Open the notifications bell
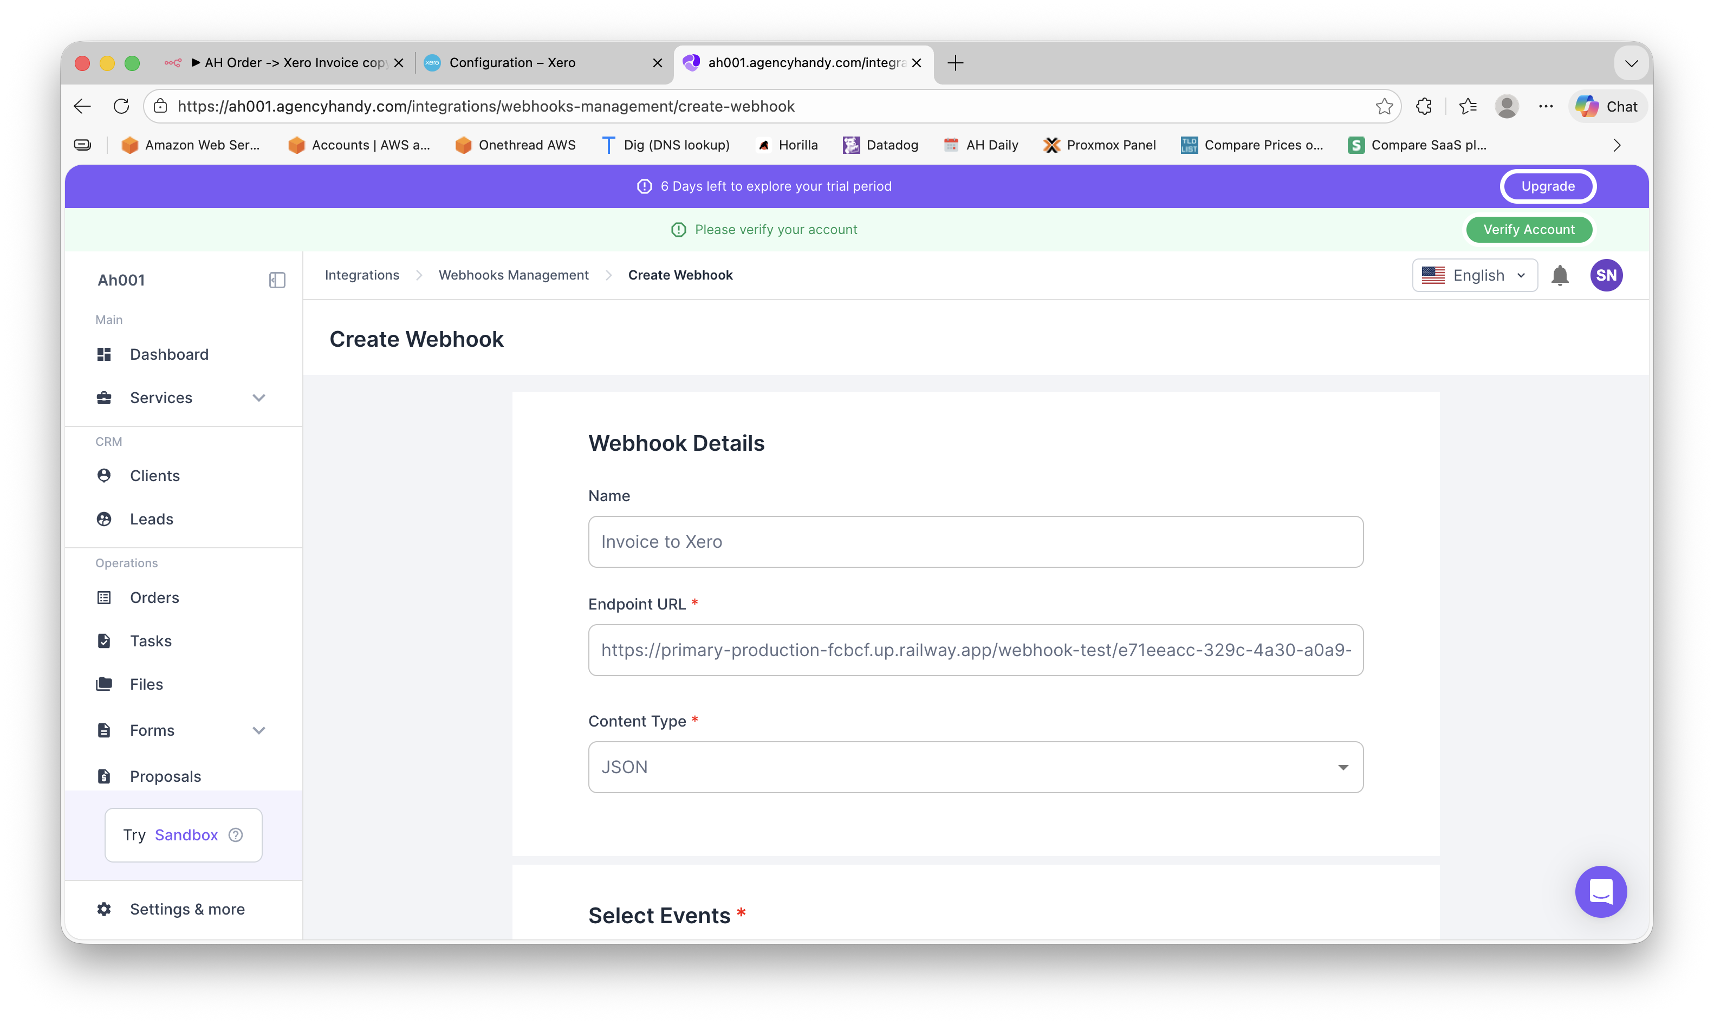Viewport: 1714px width, 1024px height. click(1560, 275)
